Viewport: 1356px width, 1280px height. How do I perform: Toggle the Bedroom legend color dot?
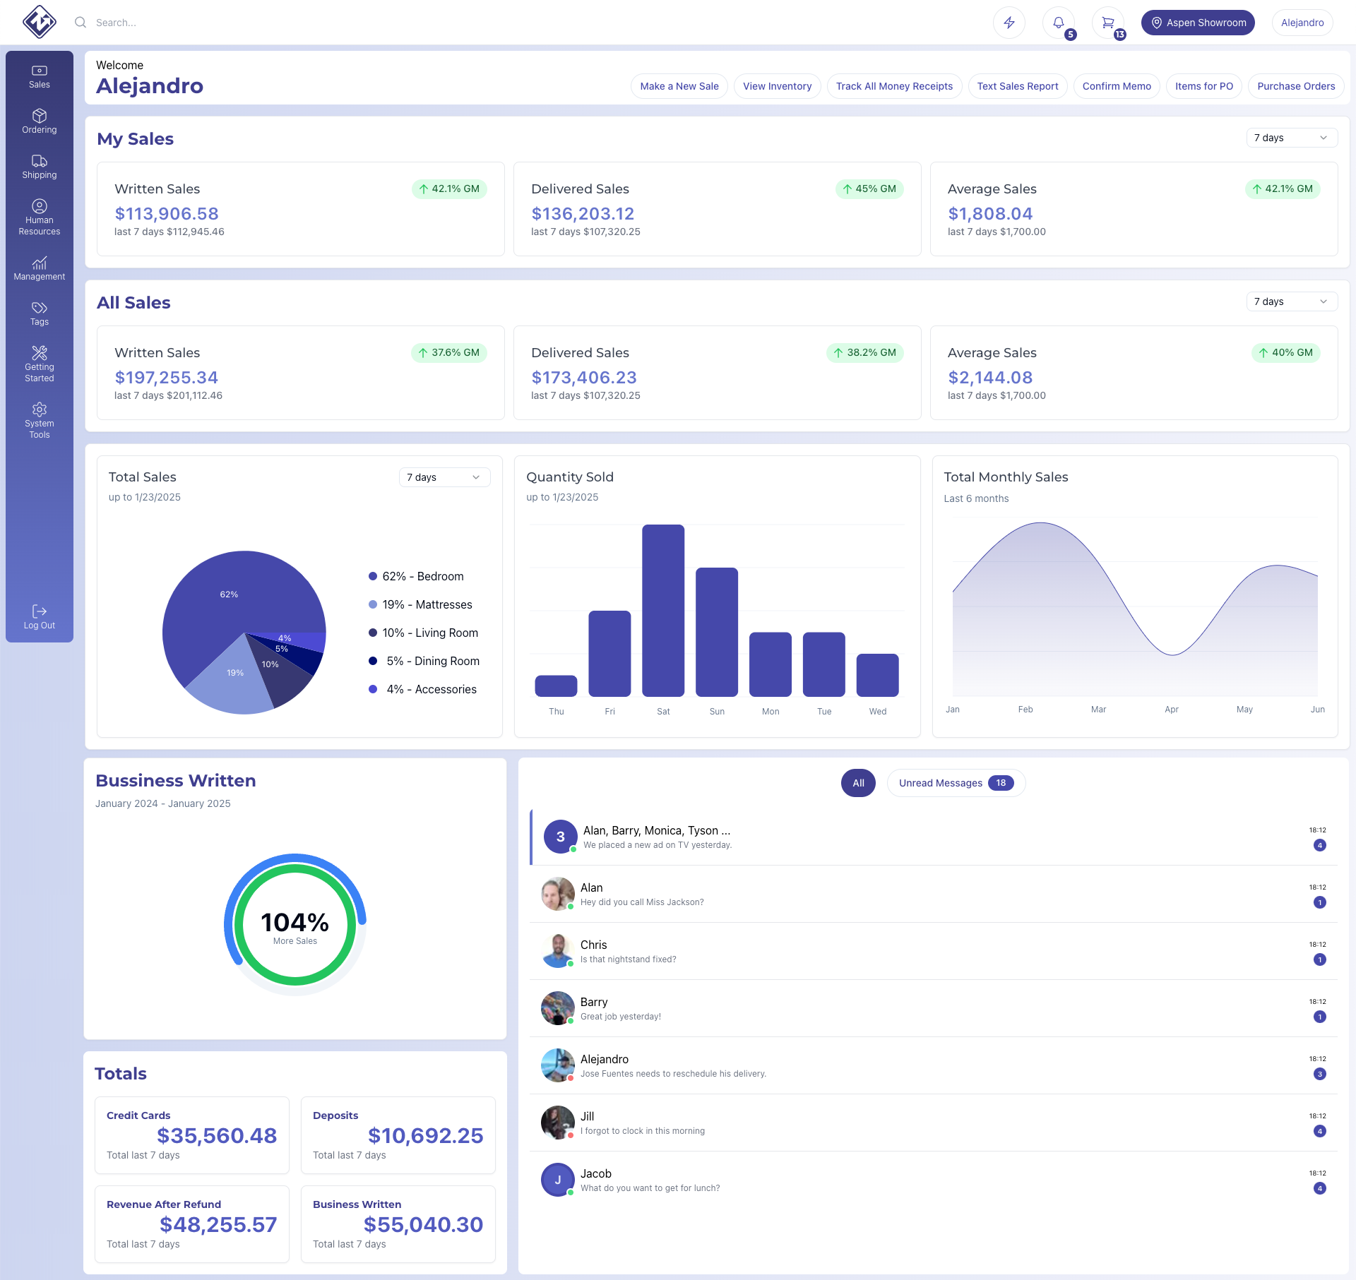pos(373,576)
